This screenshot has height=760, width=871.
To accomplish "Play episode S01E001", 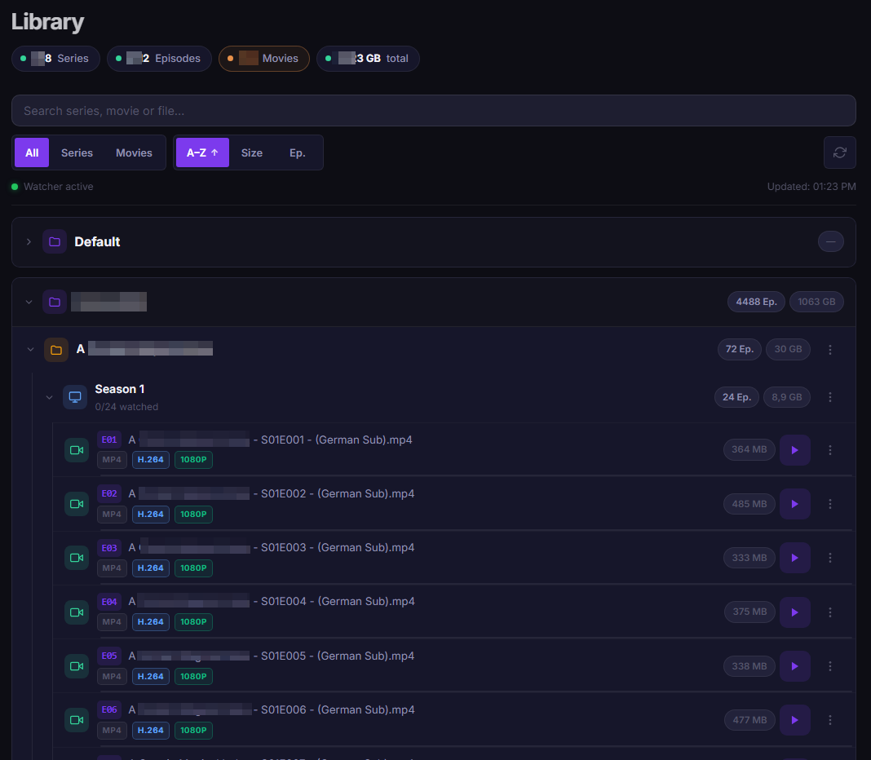I will coord(794,450).
